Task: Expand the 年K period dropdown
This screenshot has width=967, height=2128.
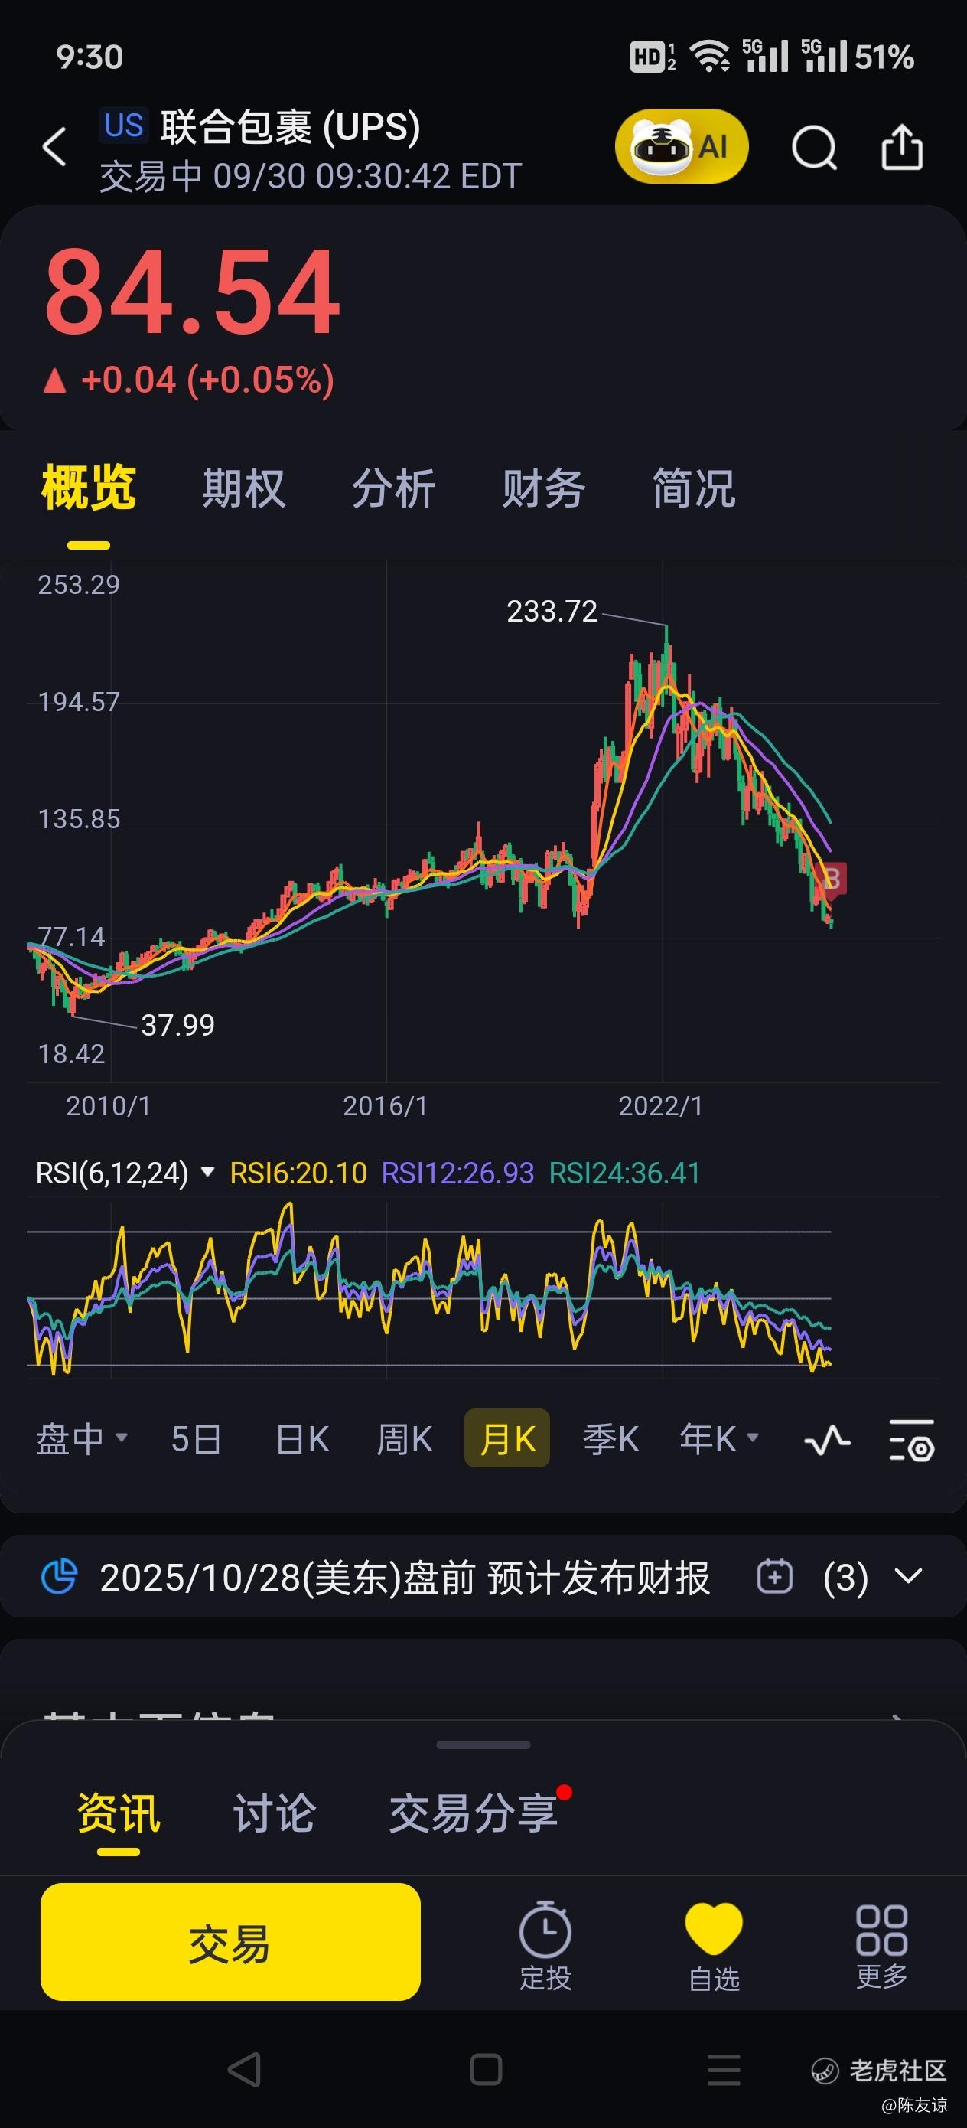Action: [x=718, y=1439]
